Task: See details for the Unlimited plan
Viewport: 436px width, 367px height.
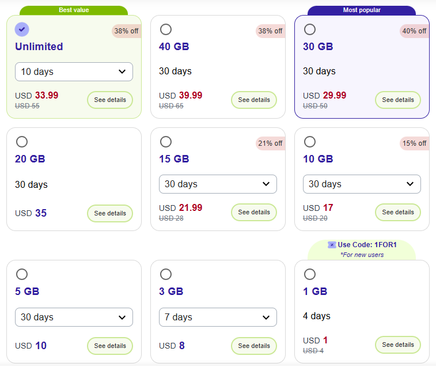Action: click(x=110, y=100)
